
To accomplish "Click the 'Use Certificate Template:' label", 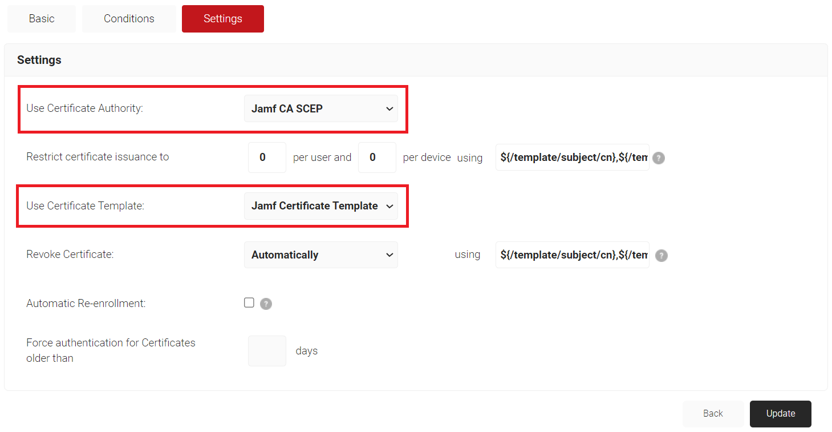I will (86, 206).
